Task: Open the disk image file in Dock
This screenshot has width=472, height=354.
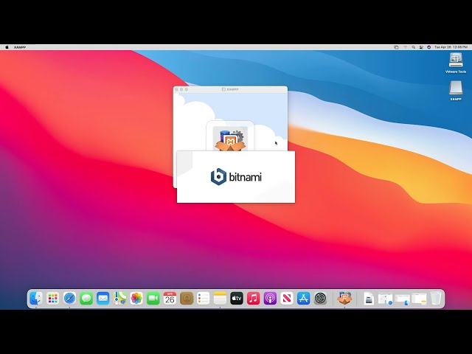Action: [x=369, y=299]
